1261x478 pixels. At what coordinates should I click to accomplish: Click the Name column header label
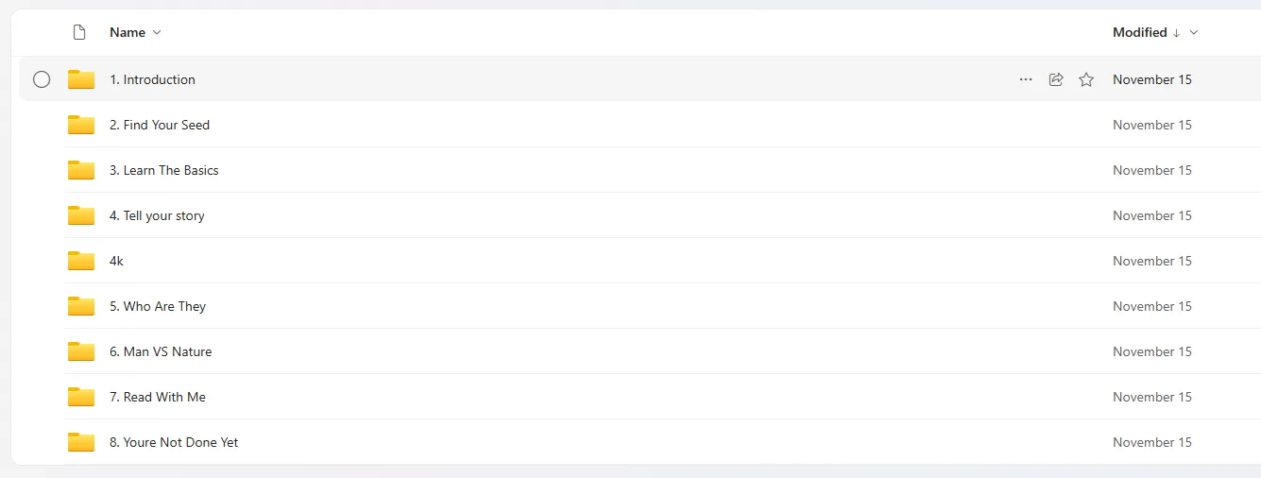click(x=128, y=32)
